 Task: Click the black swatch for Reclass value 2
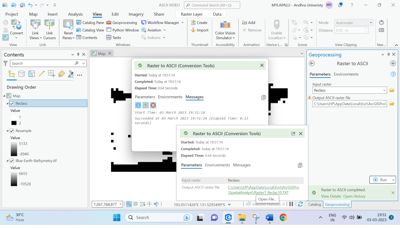pos(14,123)
